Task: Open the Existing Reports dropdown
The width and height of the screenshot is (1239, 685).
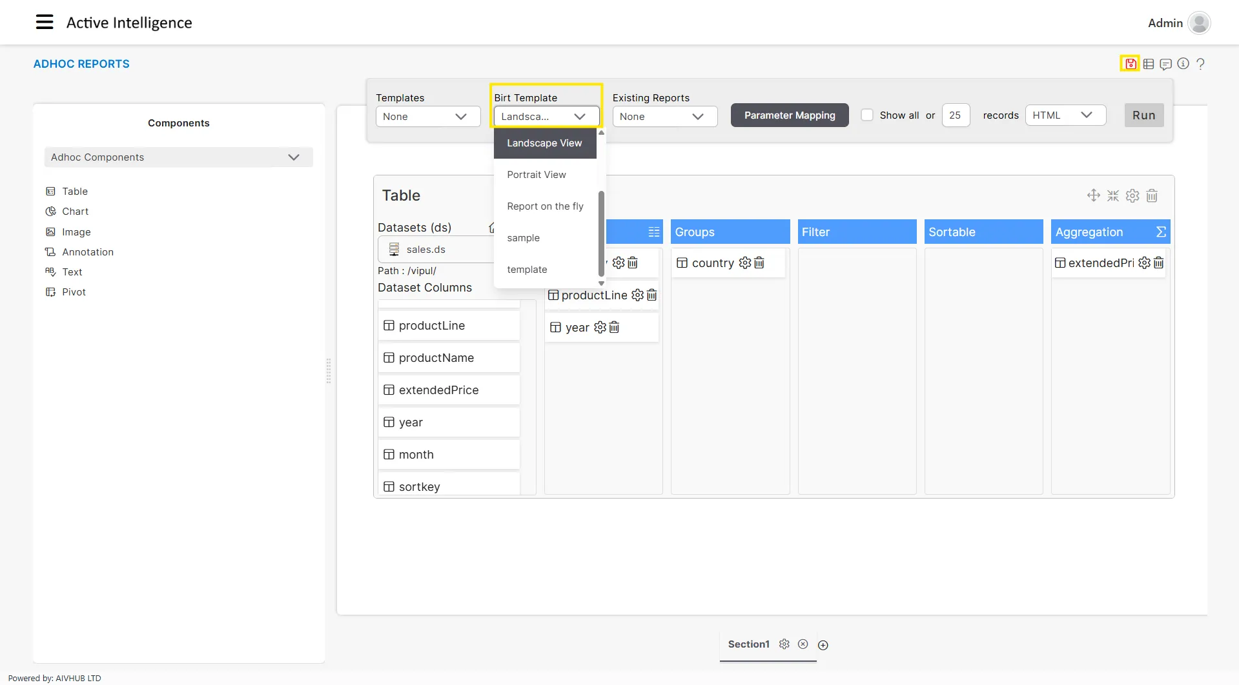Action: pyautogui.click(x=664, y=117)
